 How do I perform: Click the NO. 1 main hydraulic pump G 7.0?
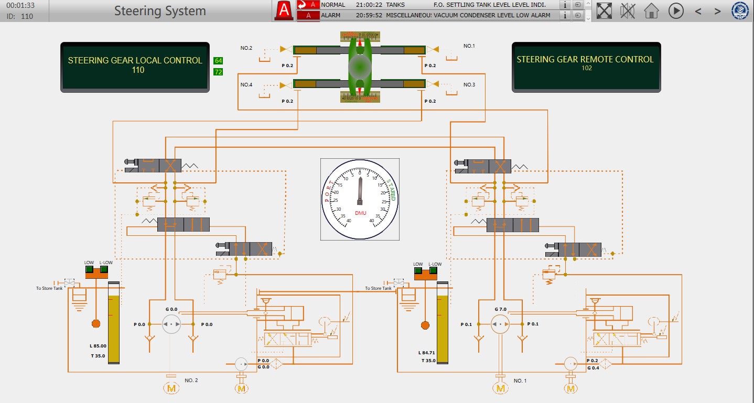point(500,324)
